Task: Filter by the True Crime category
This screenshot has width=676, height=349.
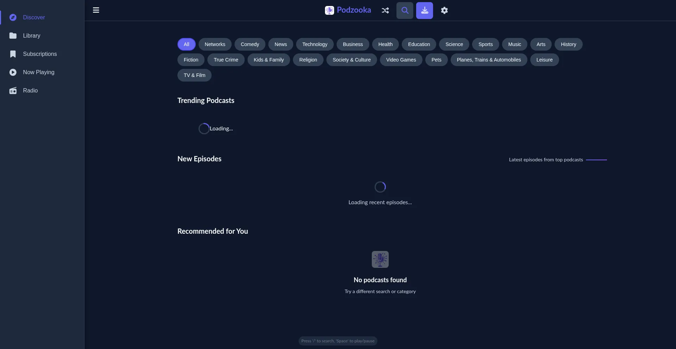Action: [226, 60]
